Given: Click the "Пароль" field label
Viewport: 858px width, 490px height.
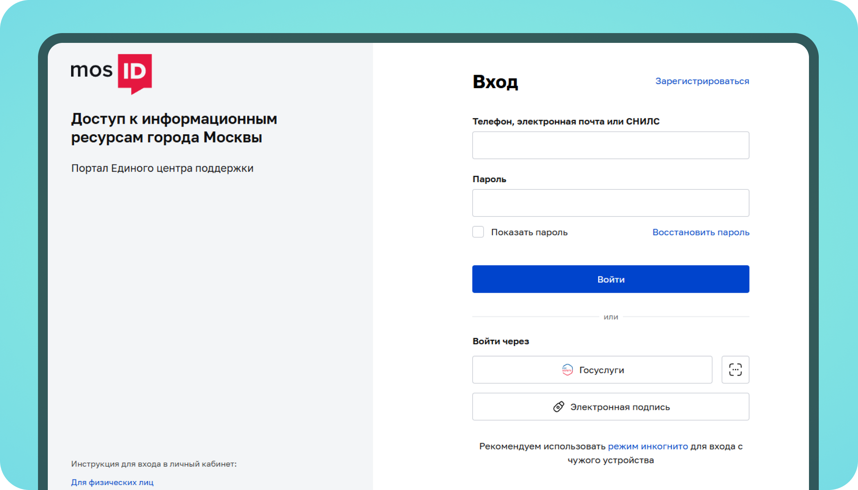Looking at the screenshot, I should (489, 179).
